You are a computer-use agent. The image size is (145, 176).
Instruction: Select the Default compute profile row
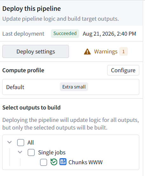coord(71,87)
